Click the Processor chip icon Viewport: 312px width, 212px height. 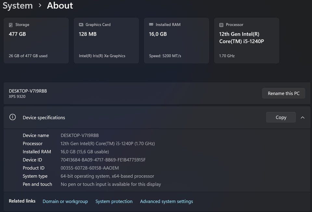[221, 25]
